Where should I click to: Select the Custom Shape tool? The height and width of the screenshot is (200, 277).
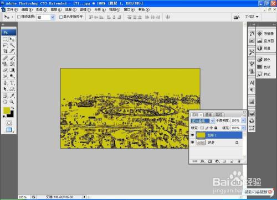point(12,89)
